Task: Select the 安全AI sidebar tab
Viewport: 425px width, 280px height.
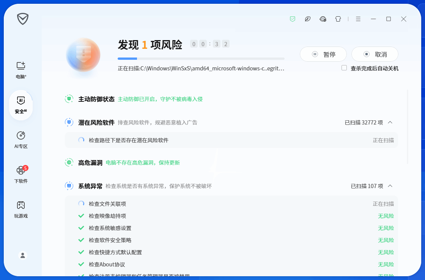Action: click(21, 105)
